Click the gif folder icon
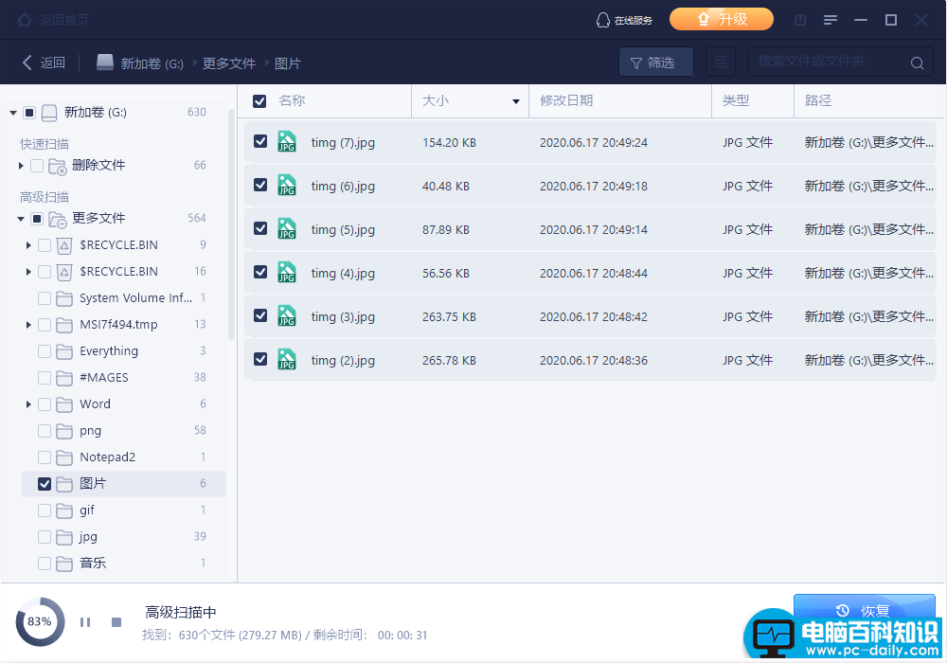The height and width of the screenshot is (663, 947). [x=64, y=511]
